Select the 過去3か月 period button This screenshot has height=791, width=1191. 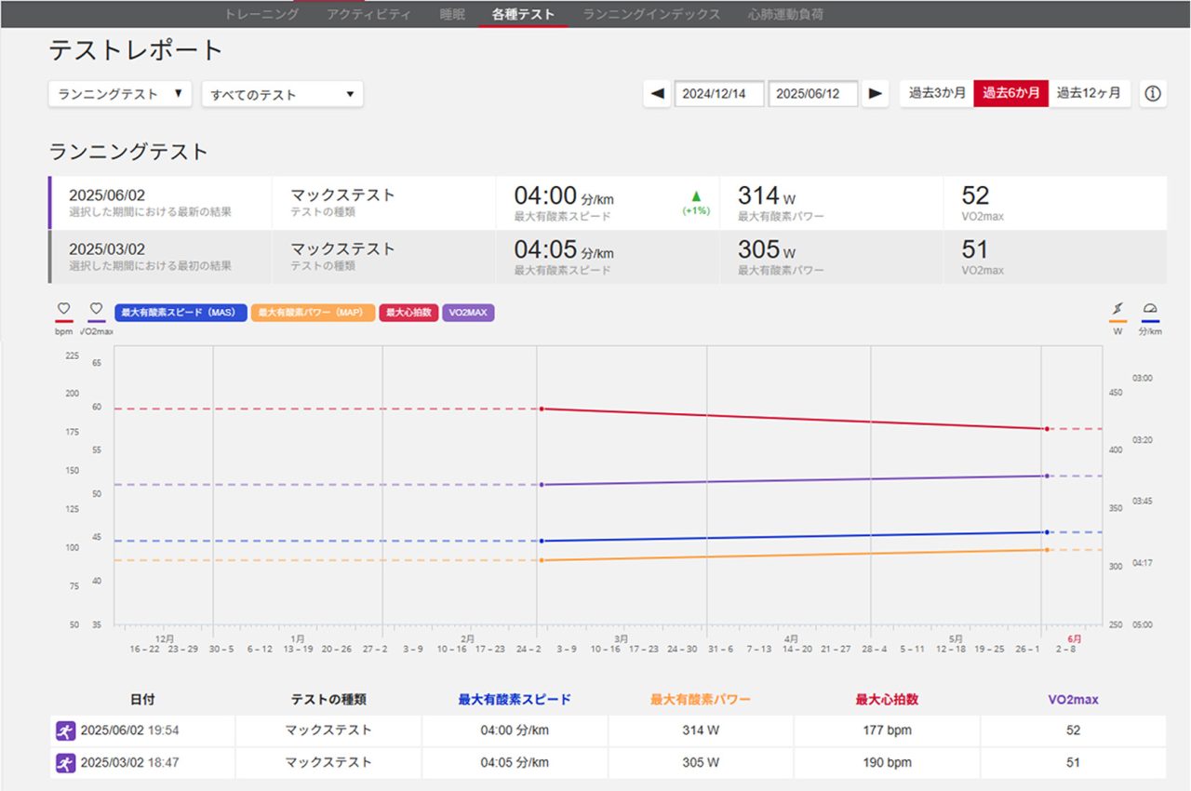click(x=937, y=94)
